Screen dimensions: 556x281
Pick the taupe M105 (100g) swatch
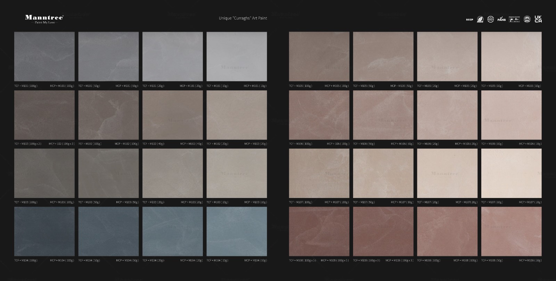(x=319, y=56)
